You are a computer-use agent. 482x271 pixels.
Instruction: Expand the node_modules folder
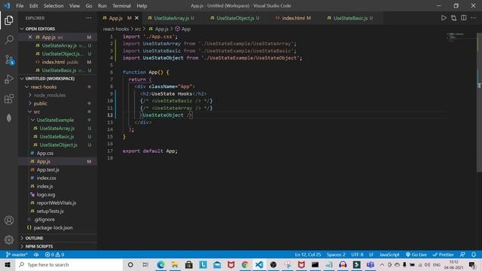(50, 96)
